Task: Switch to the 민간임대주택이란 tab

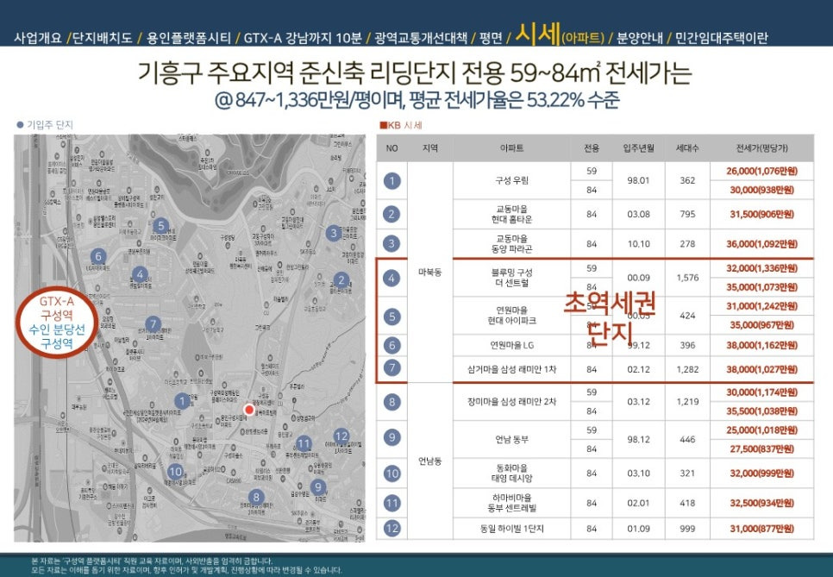Action: pos(722,38)
